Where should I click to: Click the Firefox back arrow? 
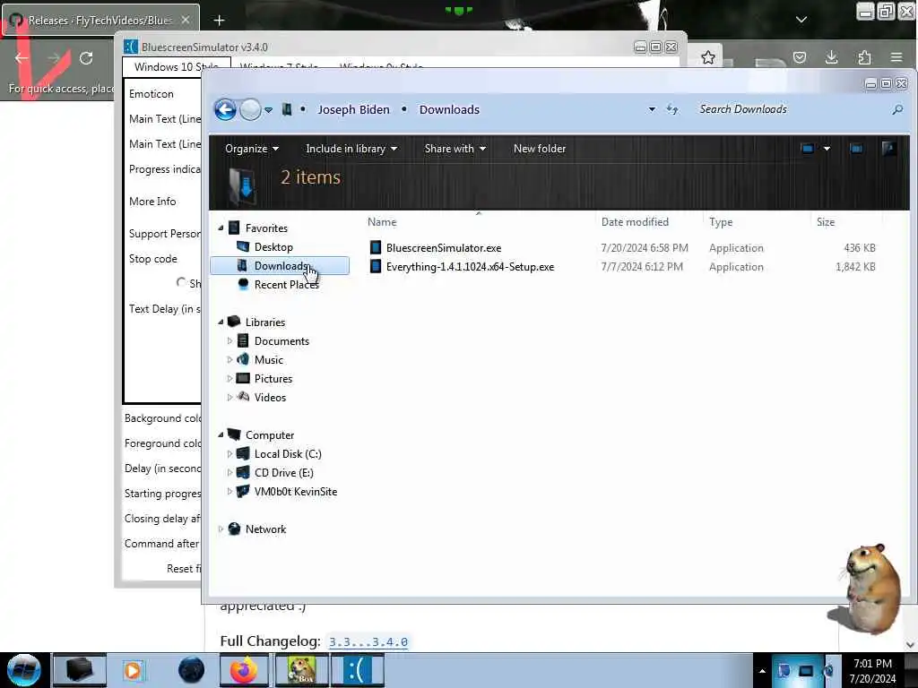pyautogui.click(x=22, y=58)
